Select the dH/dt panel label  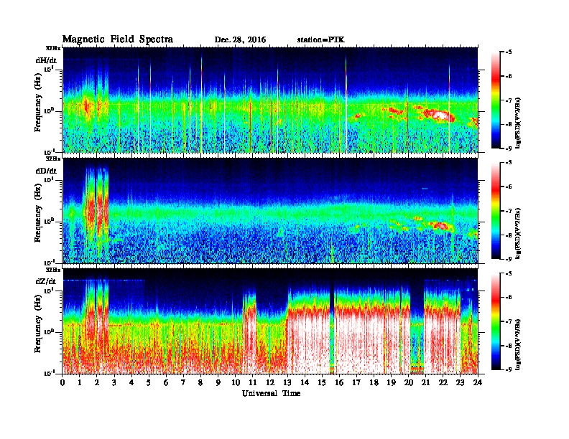pos(46,60)
